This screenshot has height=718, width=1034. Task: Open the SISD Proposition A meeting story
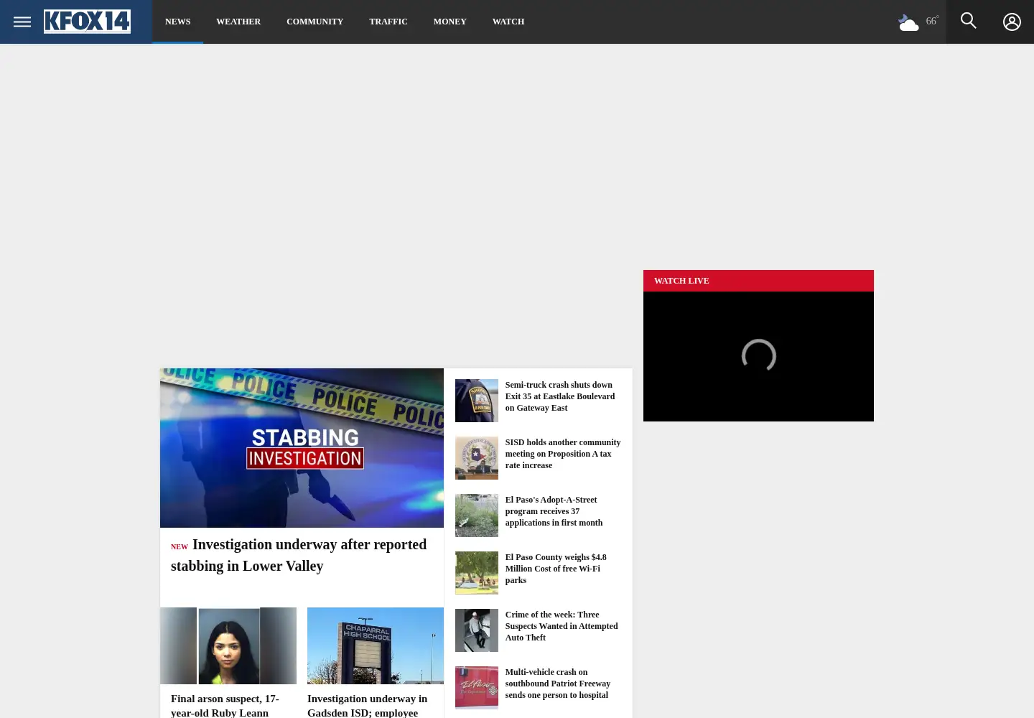[x=563, y=454]
